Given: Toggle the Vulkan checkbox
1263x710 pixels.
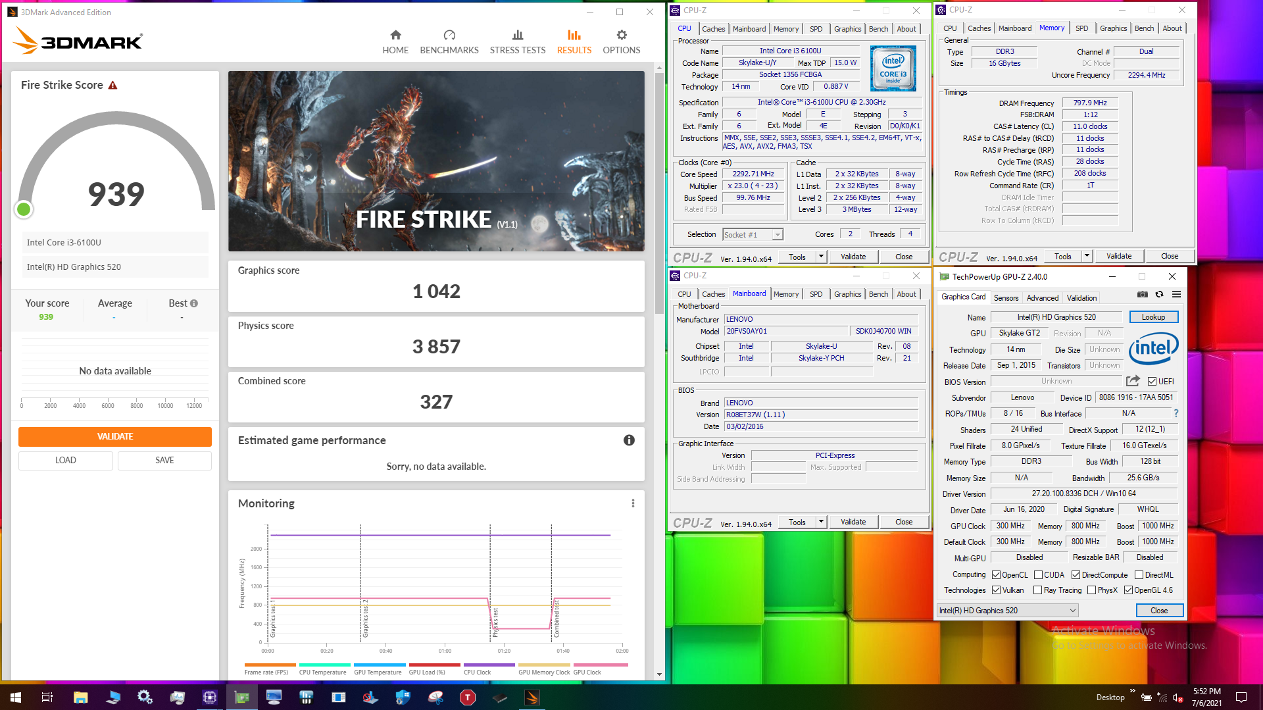Looking at the screenshot, I should [x=996, y=590].
